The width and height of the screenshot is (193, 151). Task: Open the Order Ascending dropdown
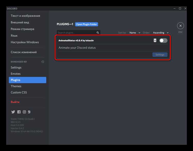point(161,33)
